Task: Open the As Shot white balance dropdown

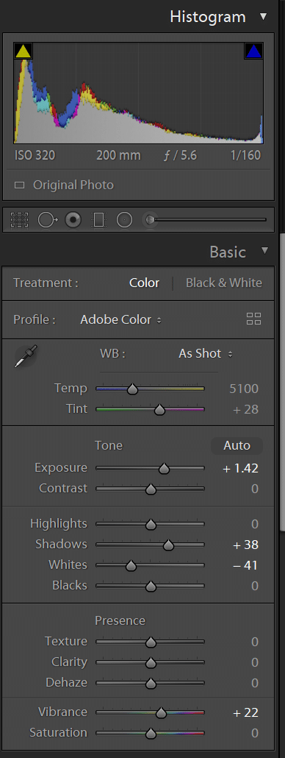Action: pos(206,354)
